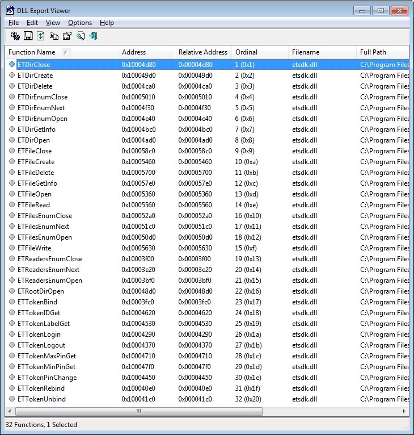This screenshot has width=414, height=435.
Task: Click the status text 32 Functions, 1 Selected
Action: [x=41, y=424]
